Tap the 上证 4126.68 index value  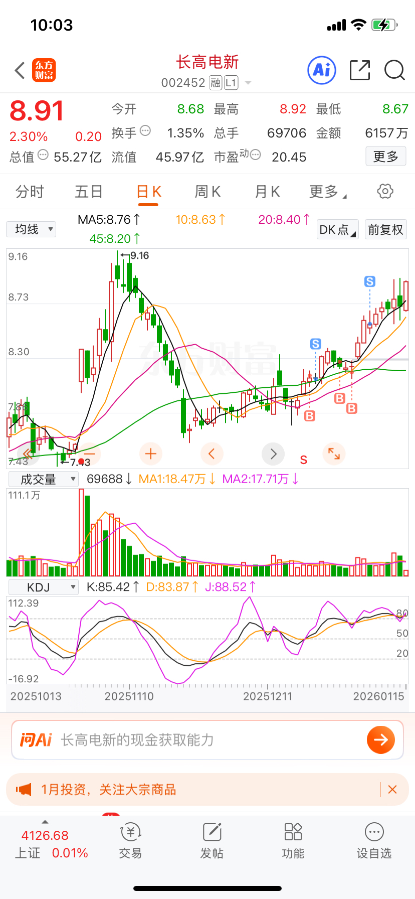click(45, 835)
